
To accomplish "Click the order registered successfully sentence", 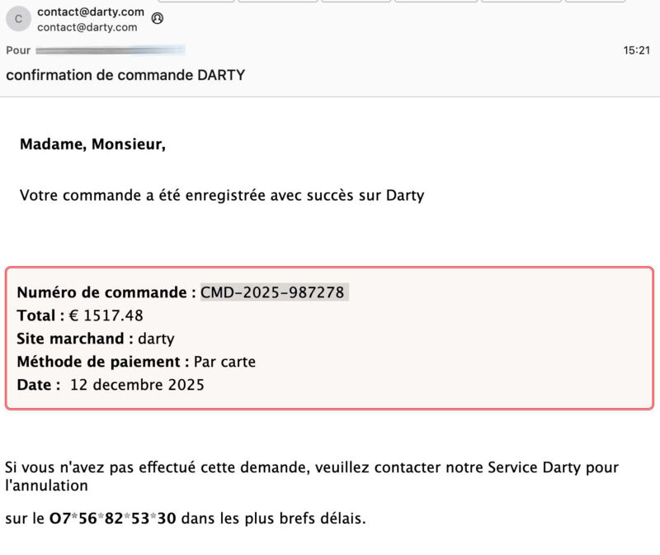I will tap(222, 195).
